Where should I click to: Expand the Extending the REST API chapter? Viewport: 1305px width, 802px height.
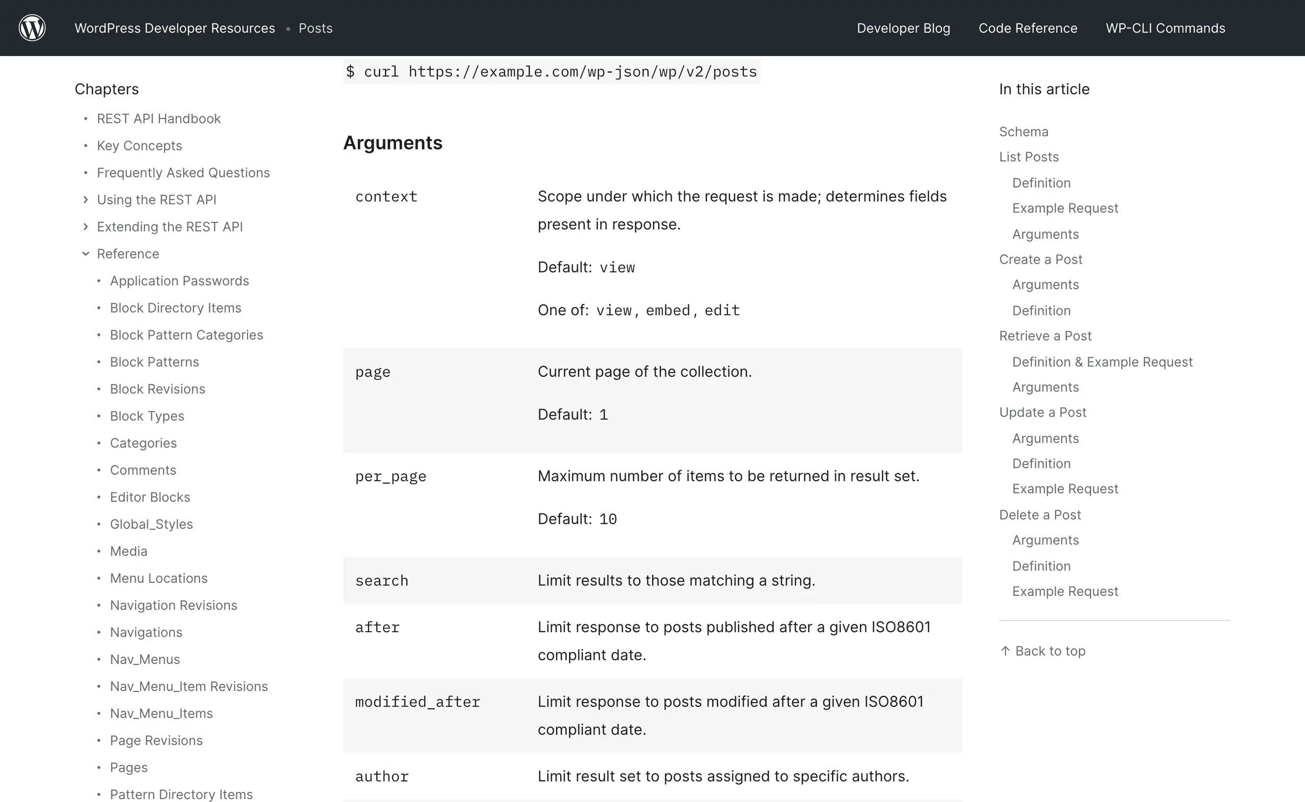tap(86, 226)
